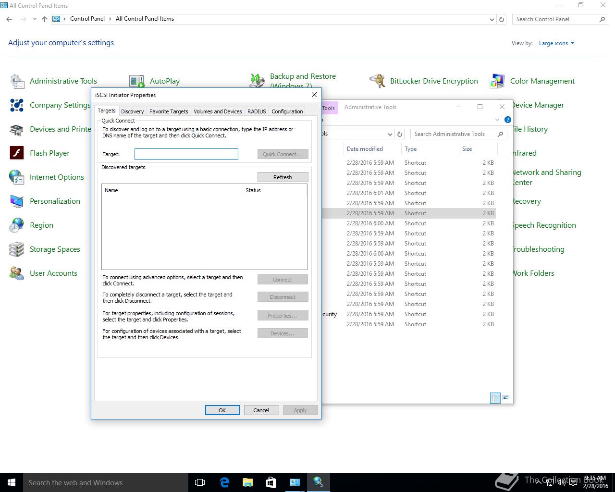Switch to large icons view in Administrative Tools
The image size is (615, 492).
(505, 398)
